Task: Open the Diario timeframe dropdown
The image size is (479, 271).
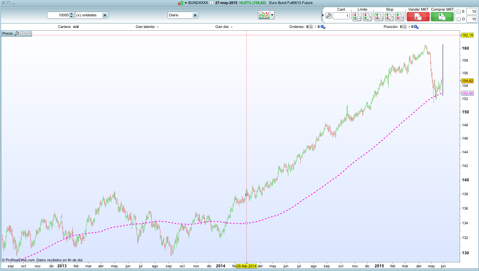Action: 183,15
